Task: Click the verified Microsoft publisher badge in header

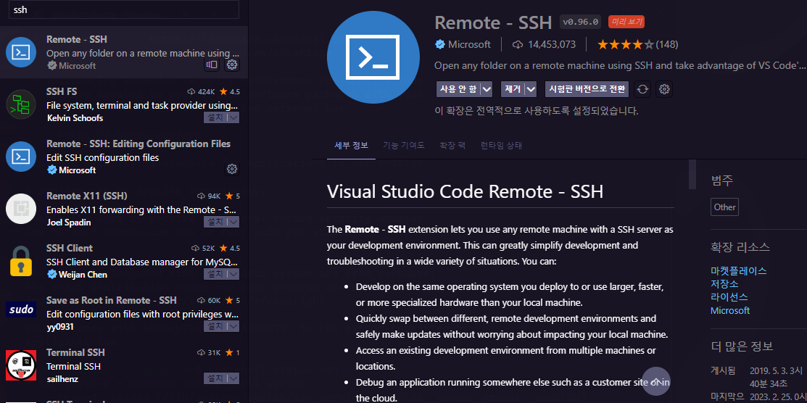Action: pos(440,45)
